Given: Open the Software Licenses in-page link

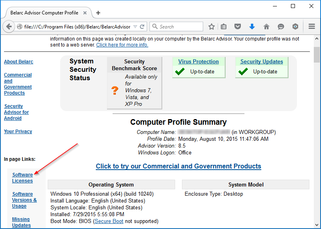Looking at the screenshot, I should tap(22, 178).
